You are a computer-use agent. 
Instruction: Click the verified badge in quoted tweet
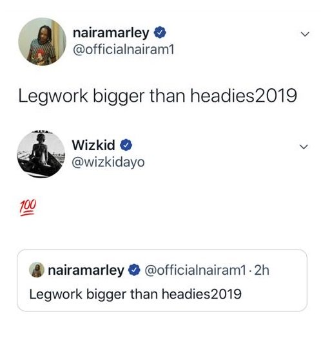[x=134, y=270]
